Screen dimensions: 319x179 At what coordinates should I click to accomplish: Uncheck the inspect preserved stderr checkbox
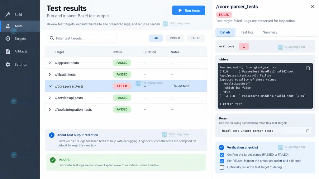pyautogui.click(x=222, y=161)
